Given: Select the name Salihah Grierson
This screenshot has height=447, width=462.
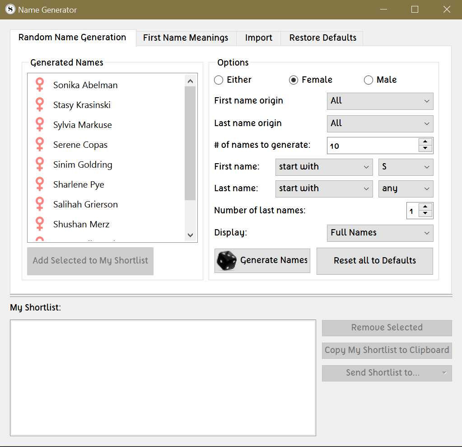Looking at the screenshot, I should pyautogui.click(x=85, y=205).
